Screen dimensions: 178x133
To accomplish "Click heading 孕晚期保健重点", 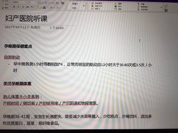I will [x=18, y=46].
